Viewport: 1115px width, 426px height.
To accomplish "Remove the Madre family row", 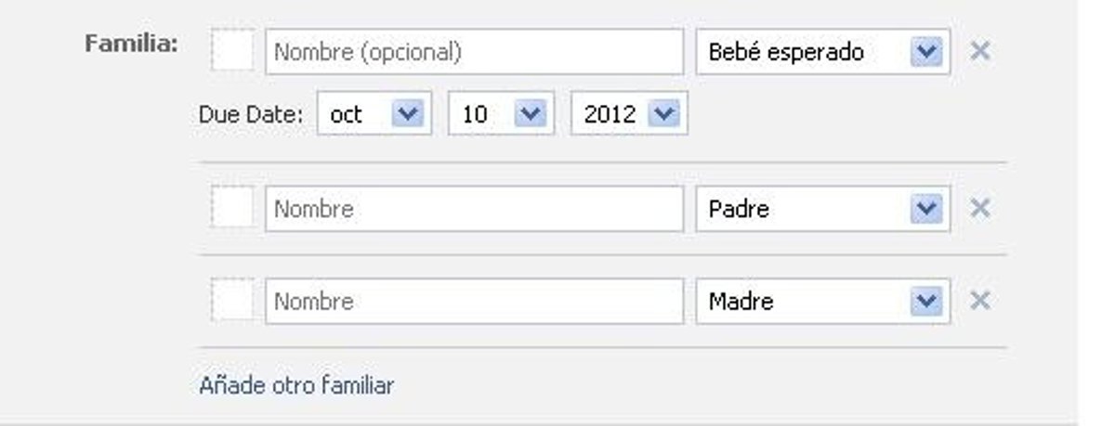I will point(979,302).
